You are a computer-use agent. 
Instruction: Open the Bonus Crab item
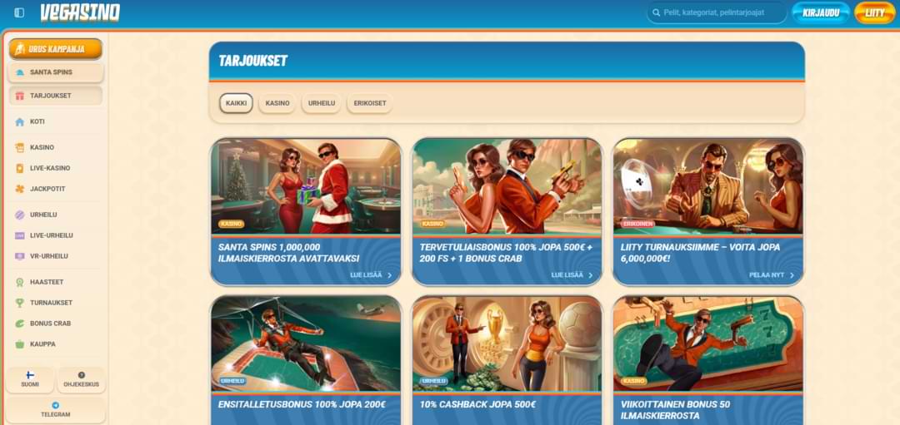[49, 324]
